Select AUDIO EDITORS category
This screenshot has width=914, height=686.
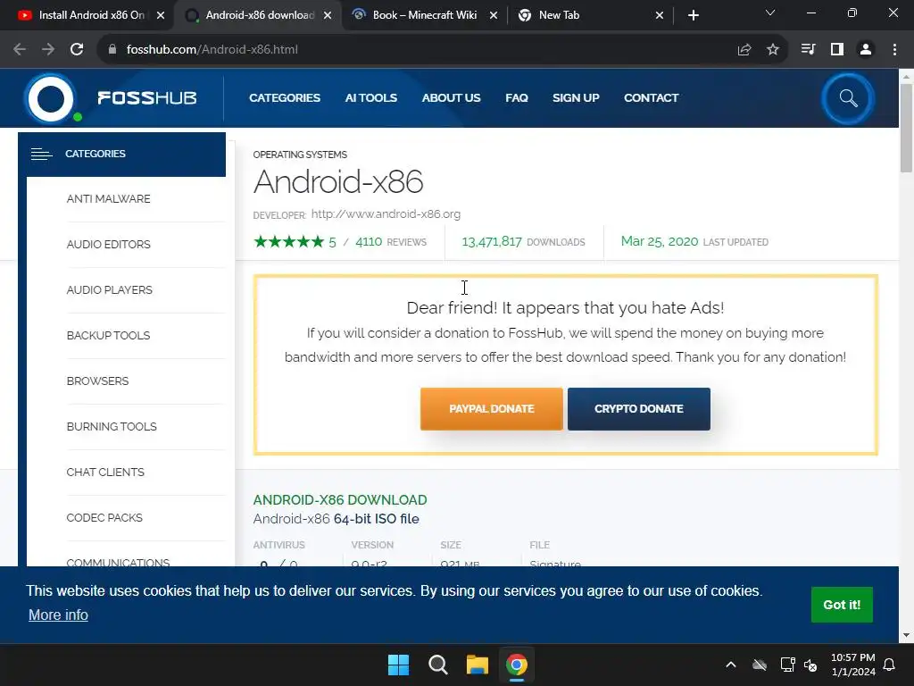pos(108,245)
